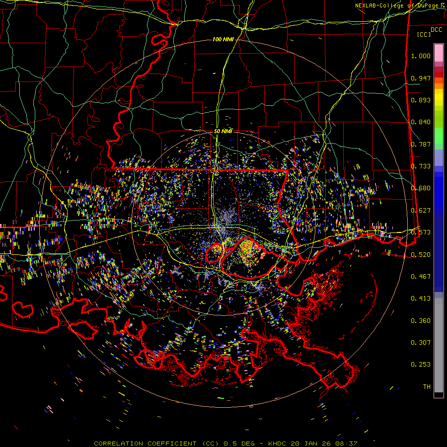Click the 0.893 scale value

click(421, 100)
